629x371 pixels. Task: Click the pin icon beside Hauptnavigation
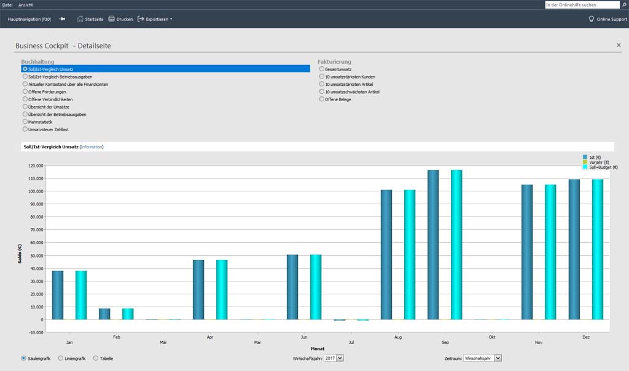(x=62, y=19)
